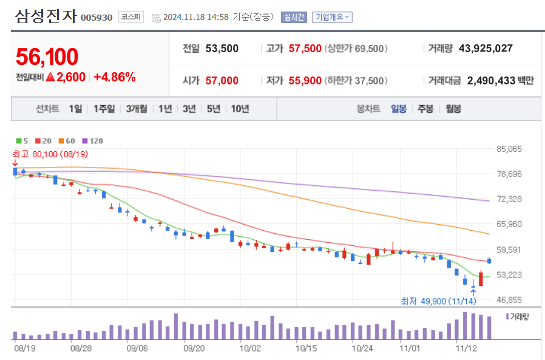Screen dimensions: 545x360
Task: Click the current price 56,100
Action: tap(47, 56)
